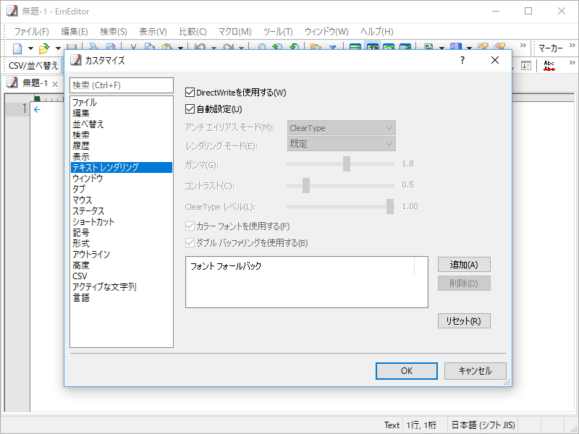Open the アンチエイリアス モード ClearType dropdown
579x434 pixels.
coord(341,128)
